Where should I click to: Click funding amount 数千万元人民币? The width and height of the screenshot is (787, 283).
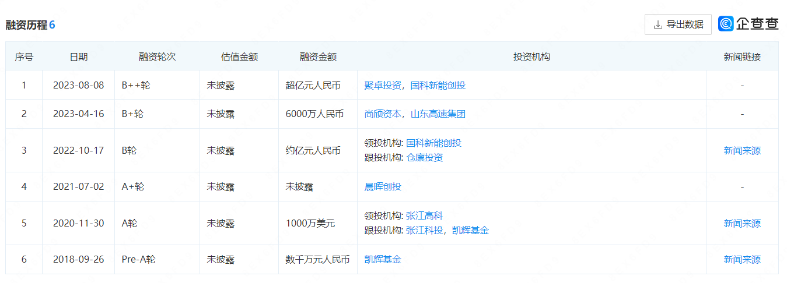pos(318,260)
